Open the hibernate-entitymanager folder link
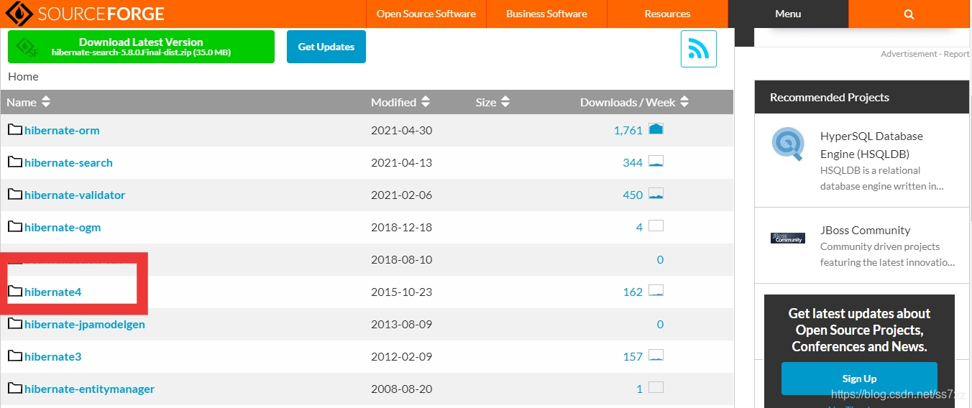 pyautogui.click(x=89, y=389)
